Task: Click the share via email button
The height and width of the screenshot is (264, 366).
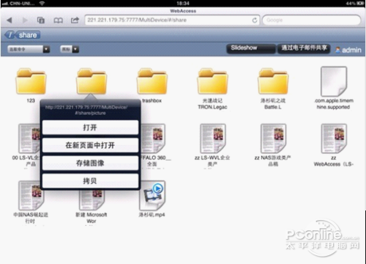Action: 304,48
